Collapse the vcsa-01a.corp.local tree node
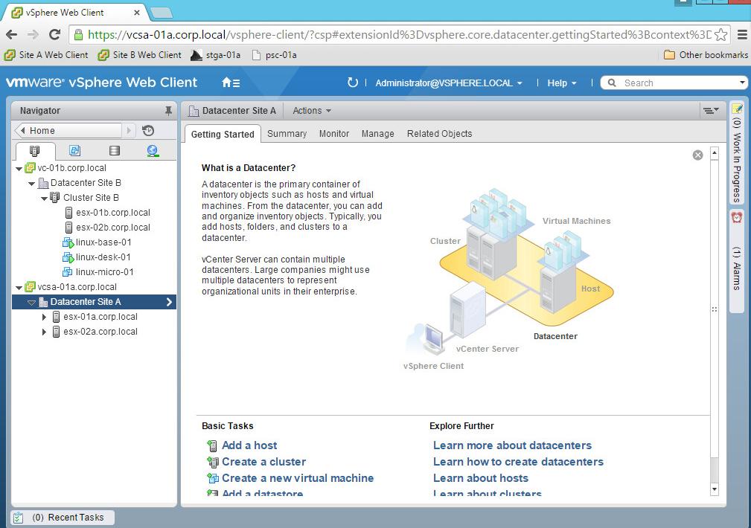Screen dimensions: 751x528 19,288
